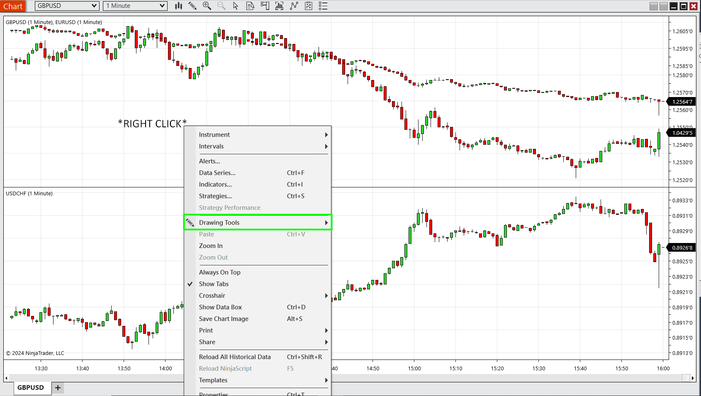701x396 pixels.
Task: Select the cursor pointer tool
Action: coord(236,6)
